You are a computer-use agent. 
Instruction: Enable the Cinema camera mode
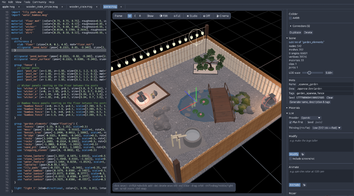[222, 16]
